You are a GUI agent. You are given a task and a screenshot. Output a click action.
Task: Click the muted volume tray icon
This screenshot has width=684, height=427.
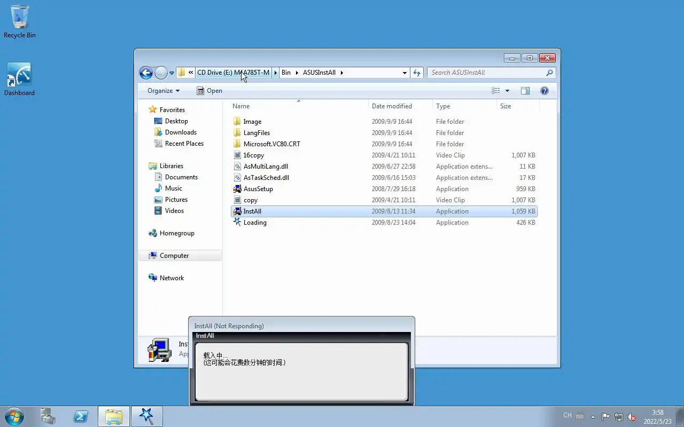pos(632,417)
